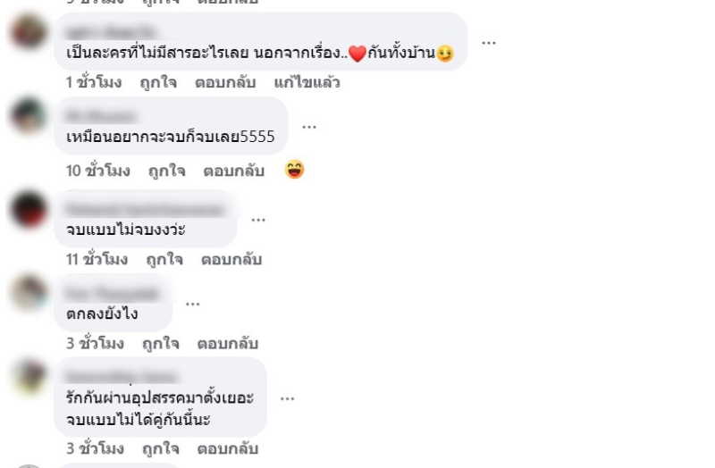Open more options for the จบแบบไม่จบงงว่ะ comment
This screenshot has height=468, width=715.
tap(258, 220)
